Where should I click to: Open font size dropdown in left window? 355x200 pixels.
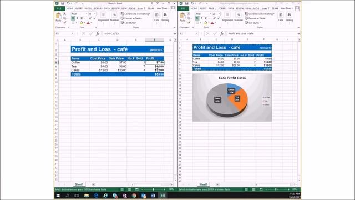(x=95, y=14)
